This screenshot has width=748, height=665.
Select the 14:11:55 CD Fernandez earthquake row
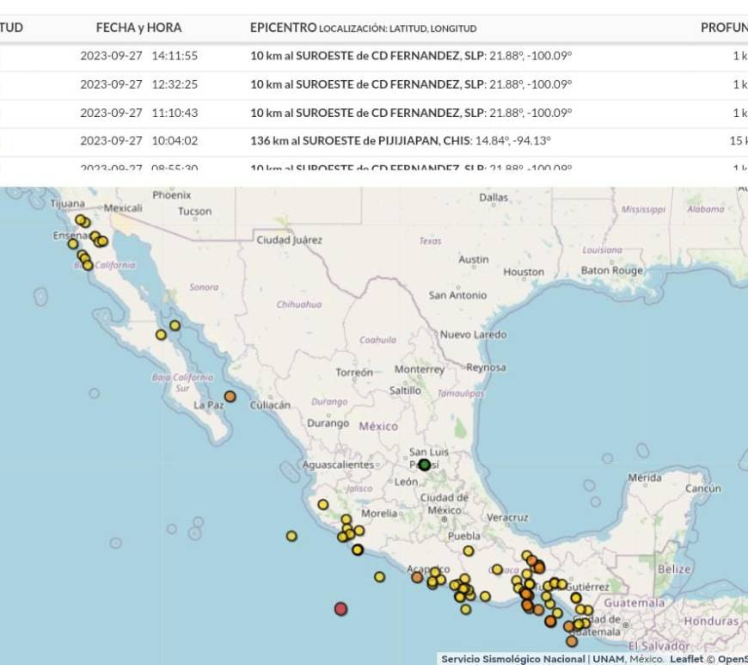point(374,56)
